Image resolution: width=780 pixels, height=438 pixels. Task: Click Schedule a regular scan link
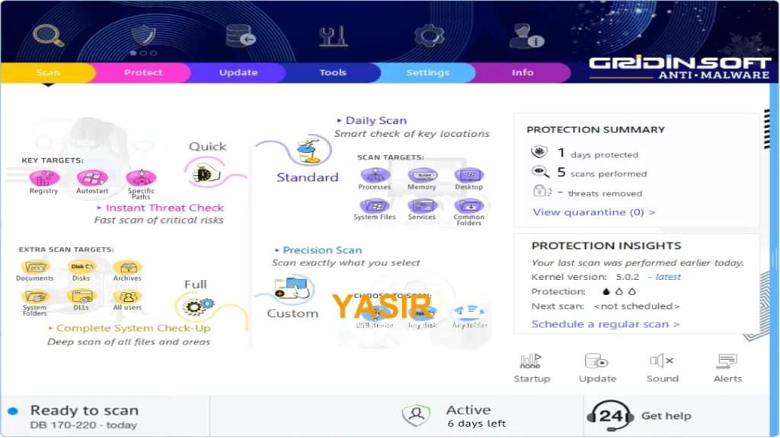tap(606, 324)
